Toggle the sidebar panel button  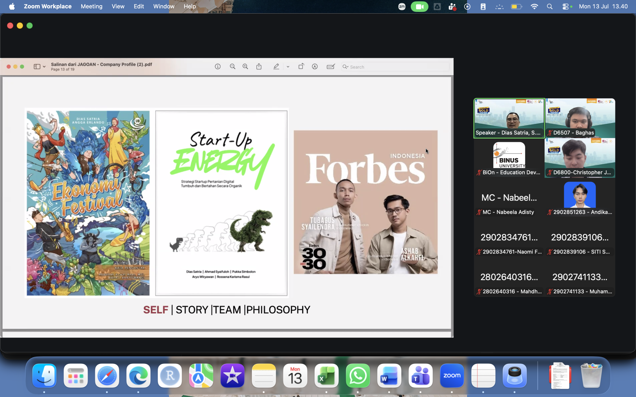(37, 66)
